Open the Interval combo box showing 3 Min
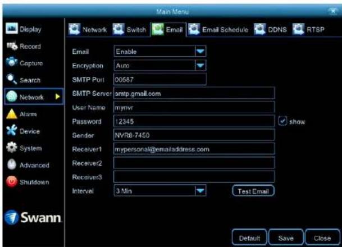The height and width of the screenshot is (247, 342). (x=160, y=191)
